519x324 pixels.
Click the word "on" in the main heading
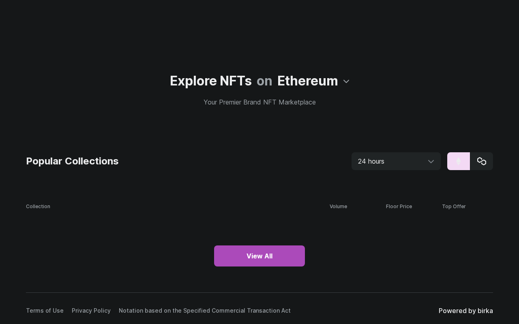pyautogui.click(x=264, y=81)
